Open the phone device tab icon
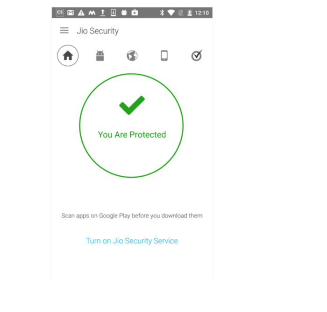 click(164, 55)
